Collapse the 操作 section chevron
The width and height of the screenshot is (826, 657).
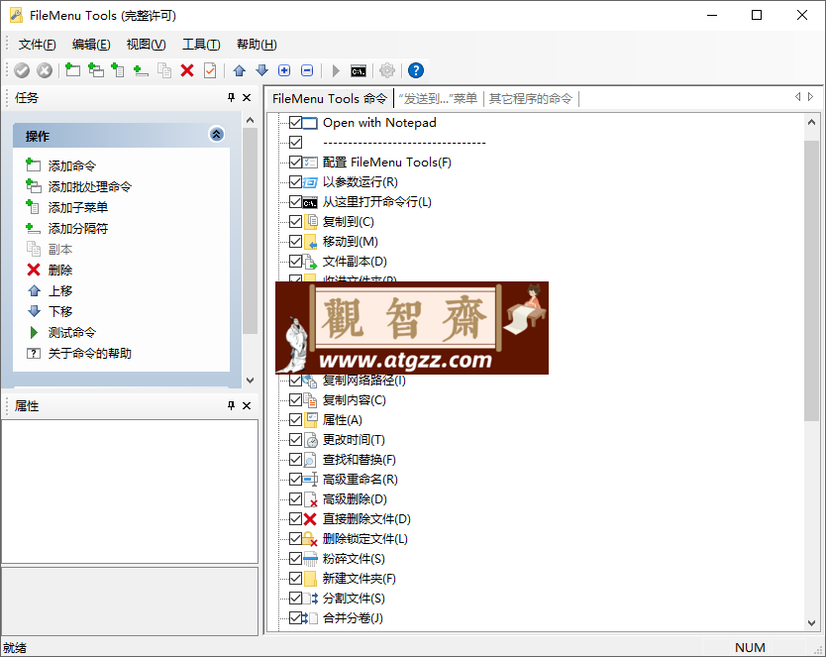[x=217, y=135]
